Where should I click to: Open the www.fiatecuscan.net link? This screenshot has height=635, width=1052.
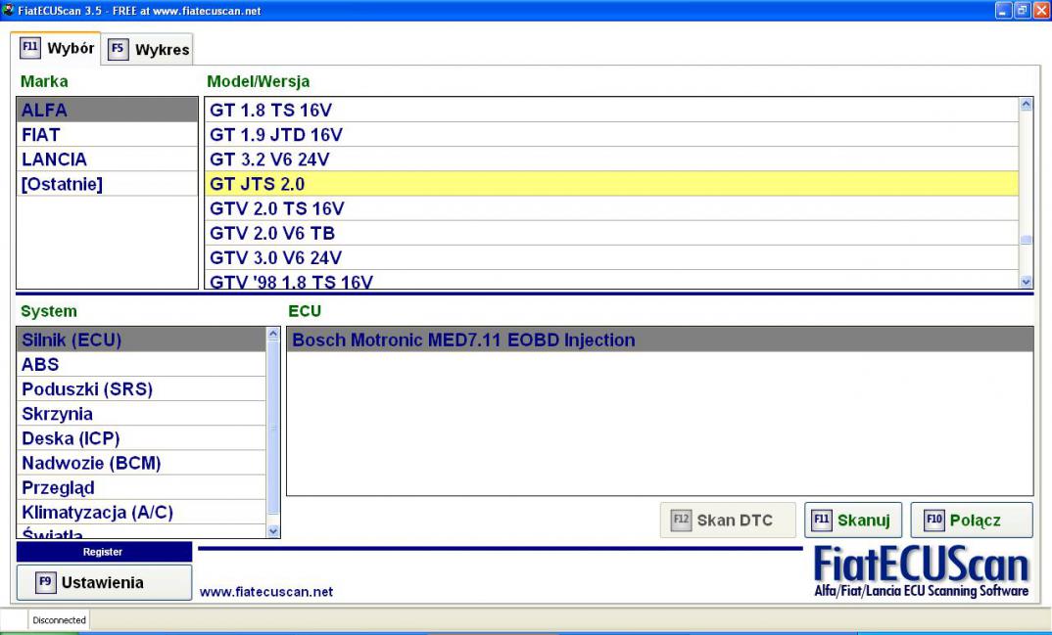(266, 592)
